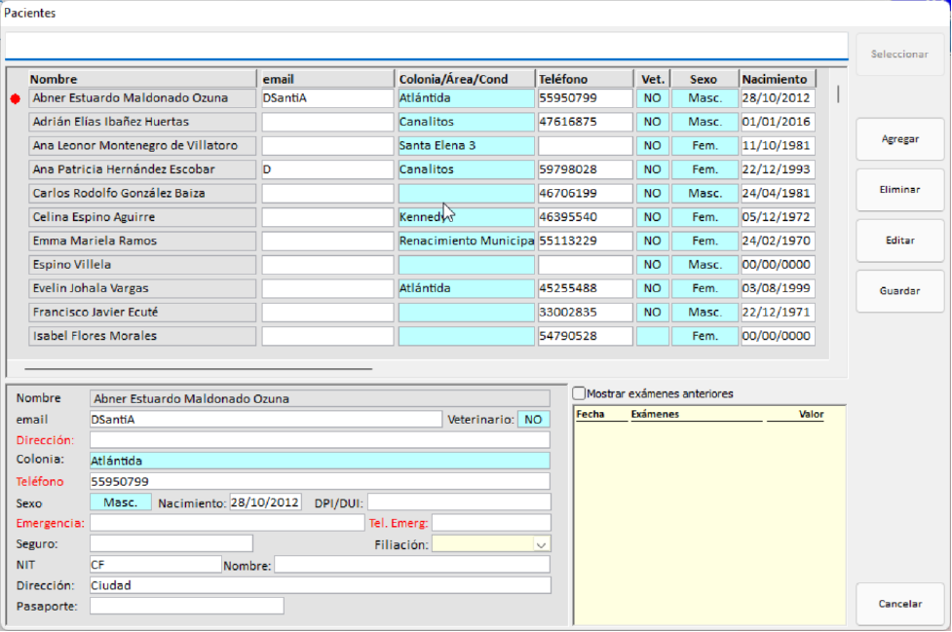Click the Pasaporte input field
Image resolution: width=952 pixels, height=632 pixels.
point(186,606)
